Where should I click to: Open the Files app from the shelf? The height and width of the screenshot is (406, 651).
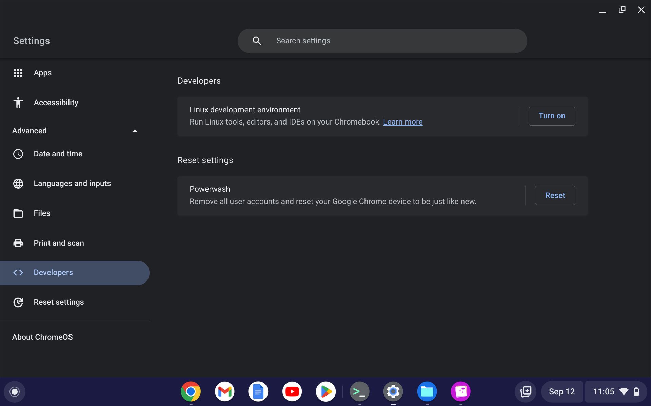click(x=427, y=391)
